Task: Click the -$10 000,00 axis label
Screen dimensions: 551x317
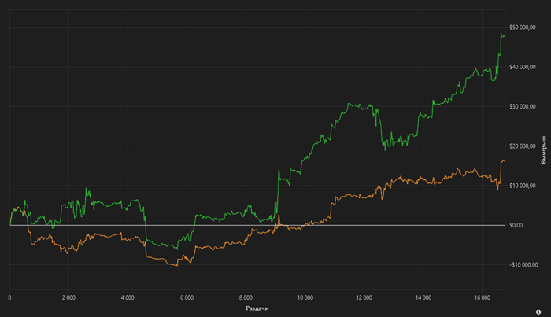Action: point(523,265)
